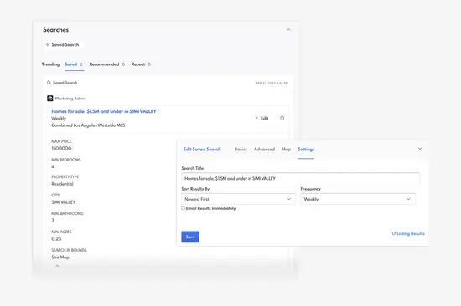Click the SIMI VALLEY city value
461x306 pixels.
point(64,202)
